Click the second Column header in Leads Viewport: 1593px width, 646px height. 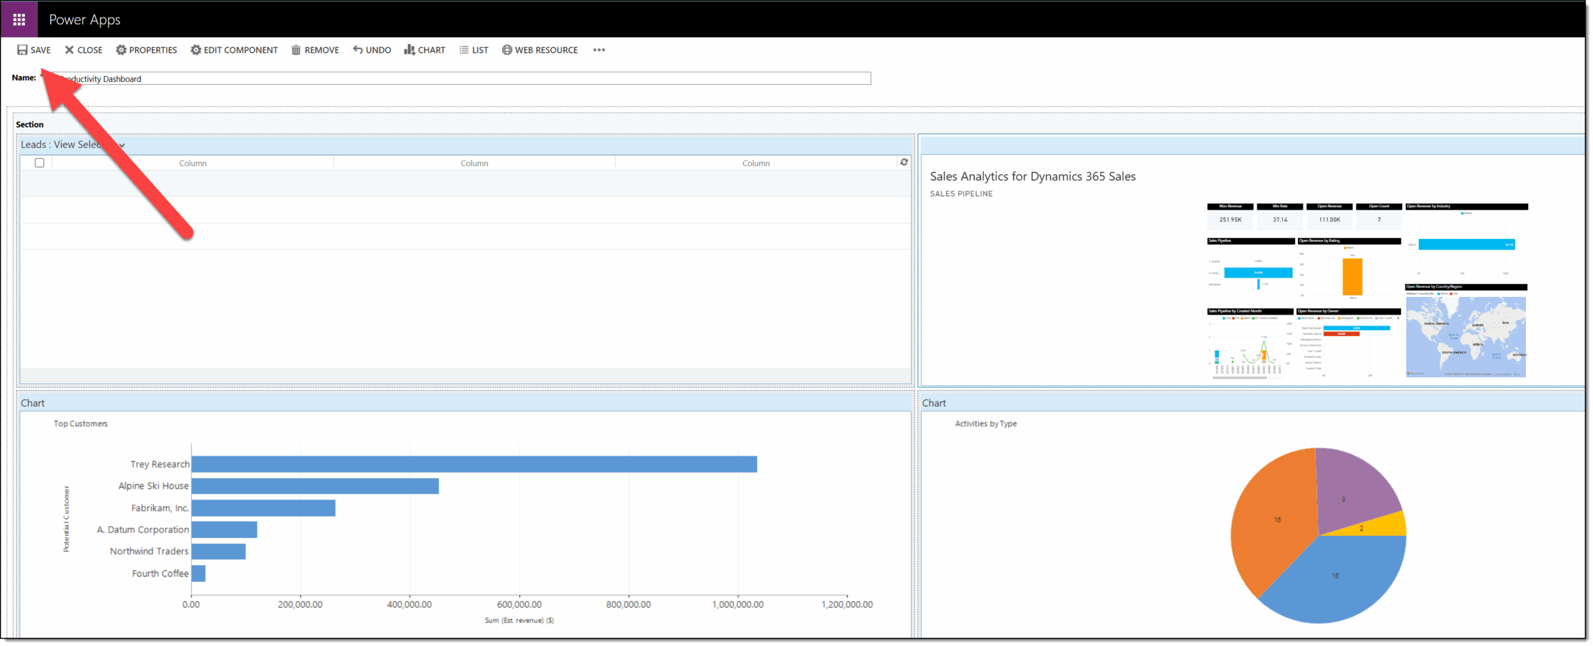click(x=474, y=163)
